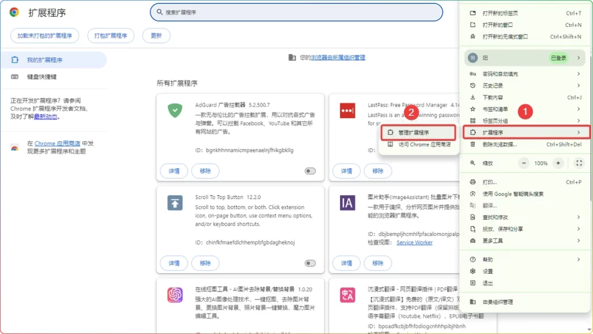Toggle off the Scroll To Top Button extension
This screenshot has height=334, width=593.
click(309, 263)
